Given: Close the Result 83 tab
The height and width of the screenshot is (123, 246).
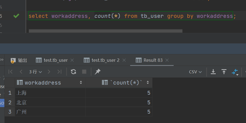Looking at the screenshot, I should (167, 60).
